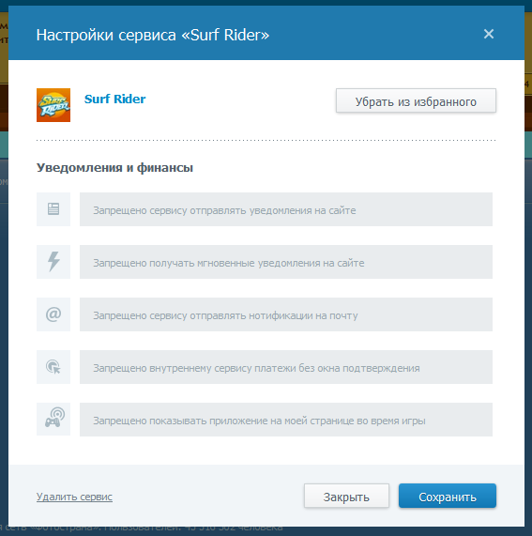Click the news feed notifications icon
This screenshot has height=536, width=532.
pyautogui.click(x=53, y=209)
